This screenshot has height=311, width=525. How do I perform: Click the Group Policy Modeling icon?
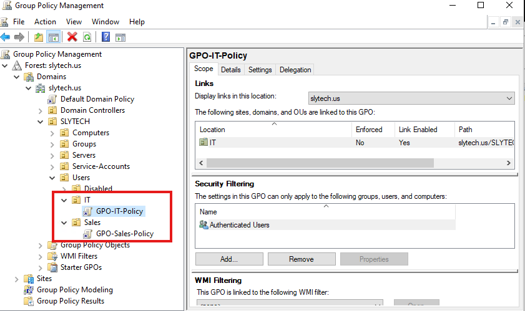click(x=29, y=290)
